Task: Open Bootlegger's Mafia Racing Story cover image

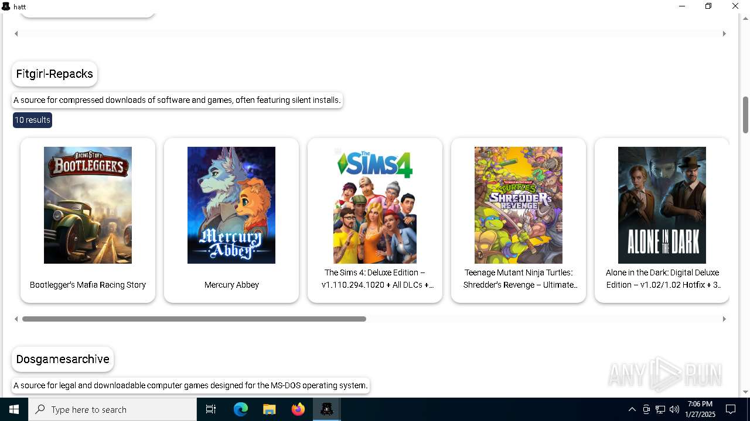Action: (x=88, y=205)
